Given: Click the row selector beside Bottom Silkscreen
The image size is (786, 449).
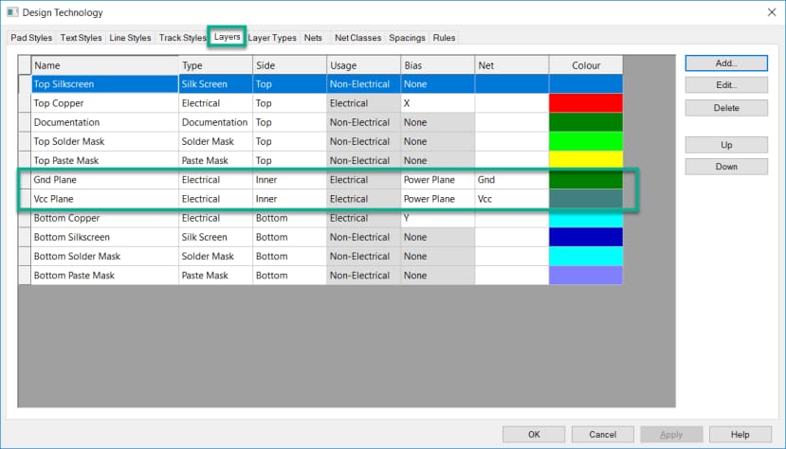Looking at the screenshot, I should tap(25, 237).
